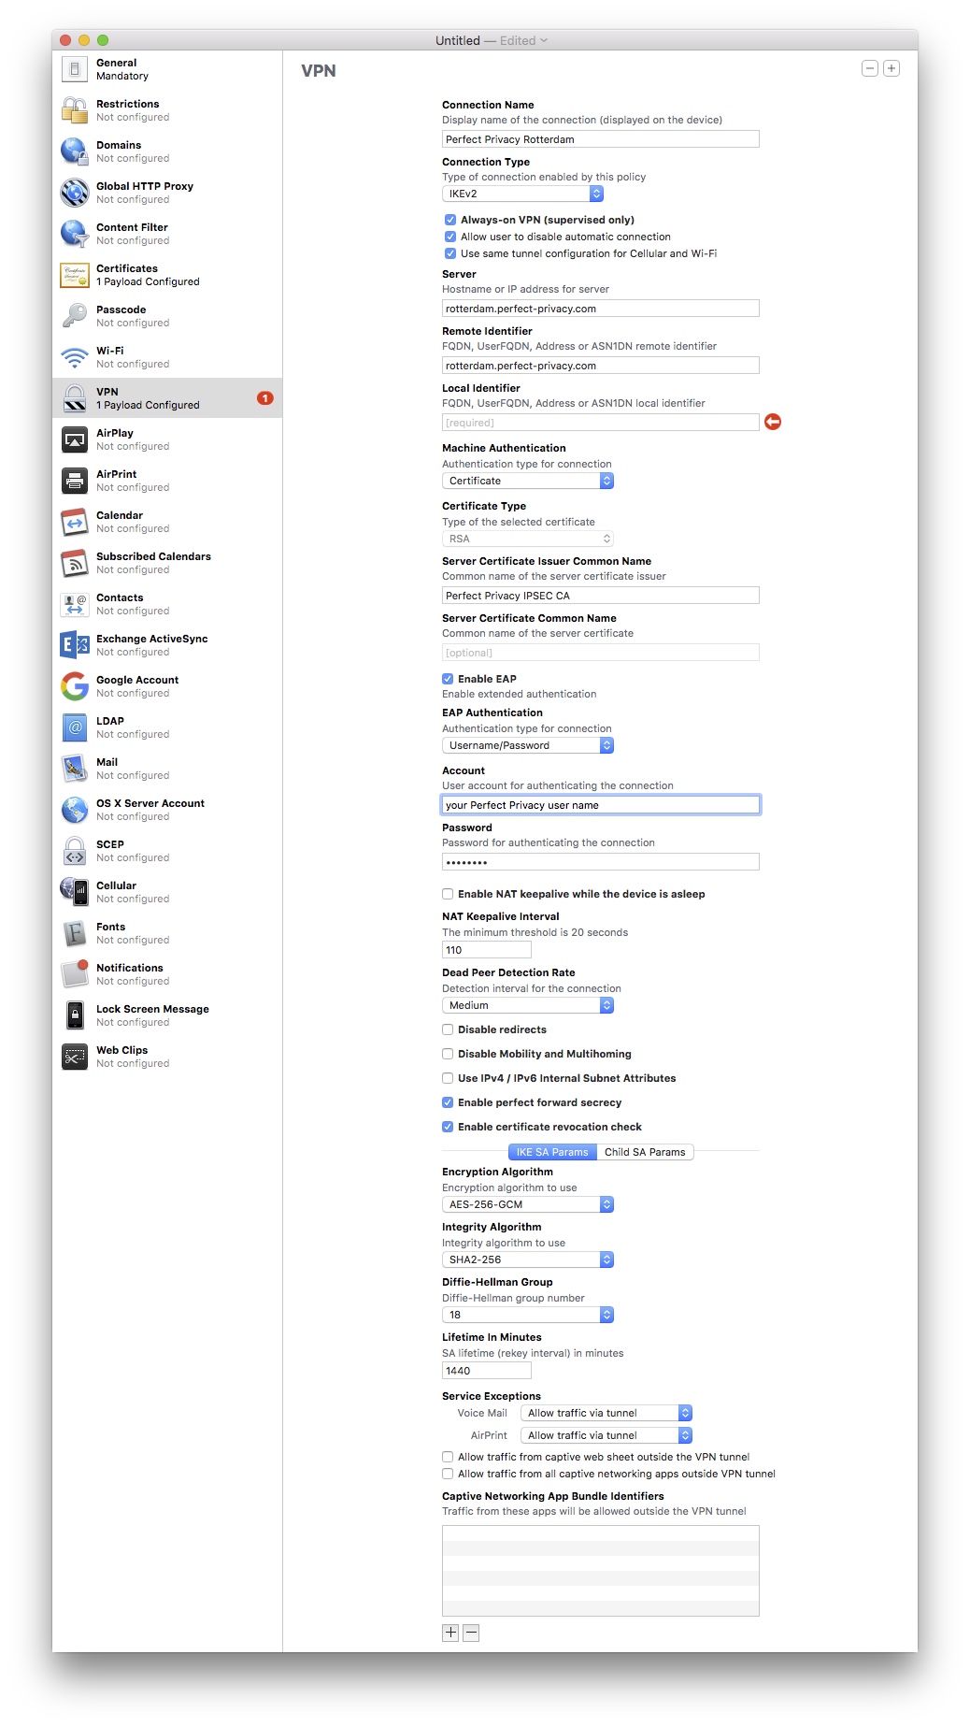The height and width of the screenshot is (1727, 970).
Task: Click the Server hostname field
Action: pos(601,309)
